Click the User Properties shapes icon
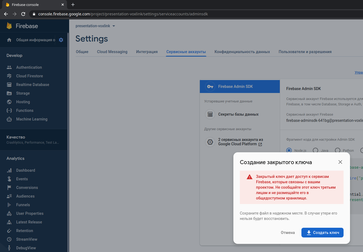This screenshot has height=252, width=363. click(9, 213)
